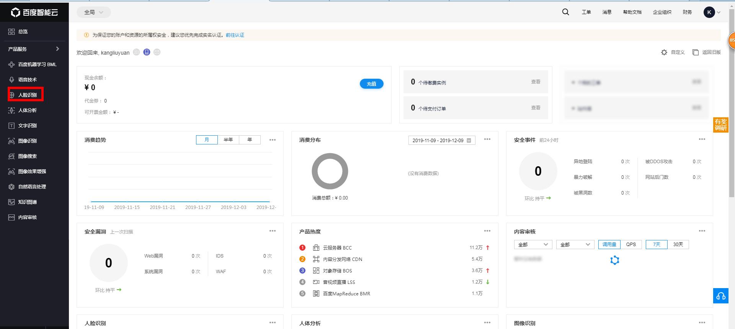The image size is (735, 329).
Task: Select 7天 range in content review
Action: [x=657, y=245]
